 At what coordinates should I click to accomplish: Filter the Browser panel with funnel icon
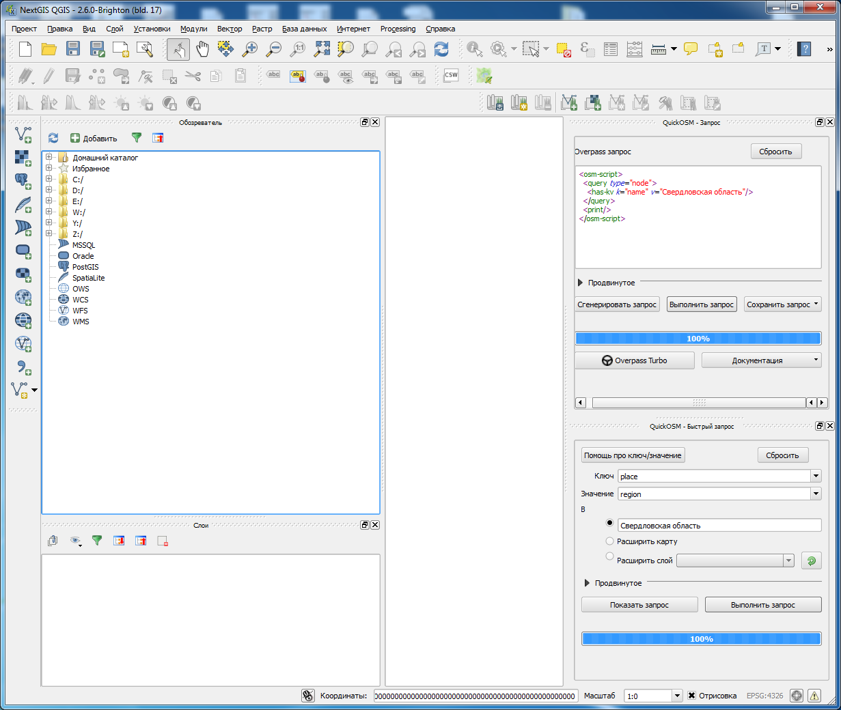pyautogui.click(x=137, y=138)
